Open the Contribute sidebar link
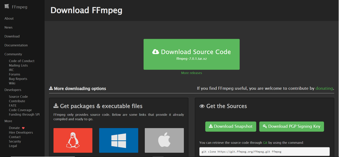This screenshot has height=157, width=339. coord(17,101)
